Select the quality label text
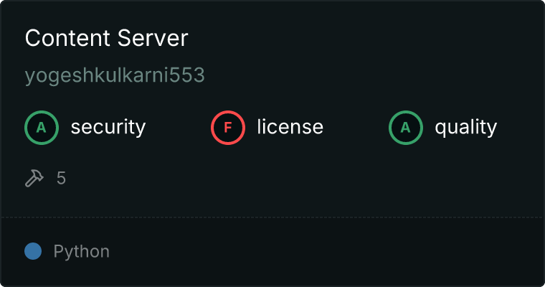Screen dimensions: 545x287 pos(465,128)
